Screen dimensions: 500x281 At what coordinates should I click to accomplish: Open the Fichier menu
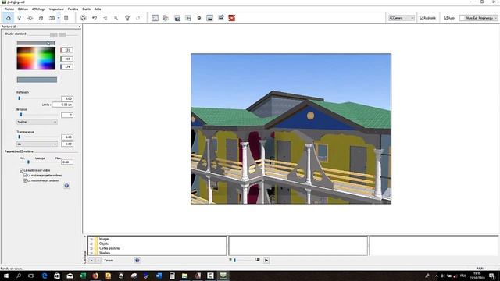(x=9, y=9)
